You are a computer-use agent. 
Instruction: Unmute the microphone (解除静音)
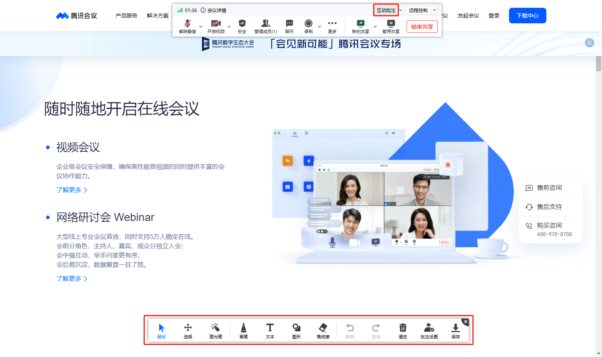pos(187,26)
